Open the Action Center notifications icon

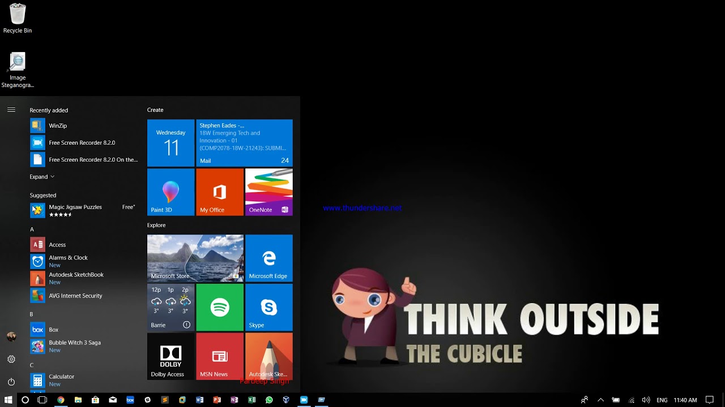(x=709, y=400)
